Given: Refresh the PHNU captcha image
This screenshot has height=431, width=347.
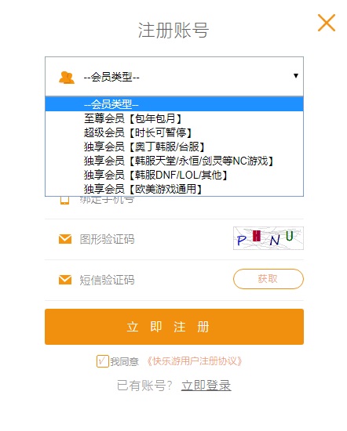Looking at the screenshot, I should [268, 238].
